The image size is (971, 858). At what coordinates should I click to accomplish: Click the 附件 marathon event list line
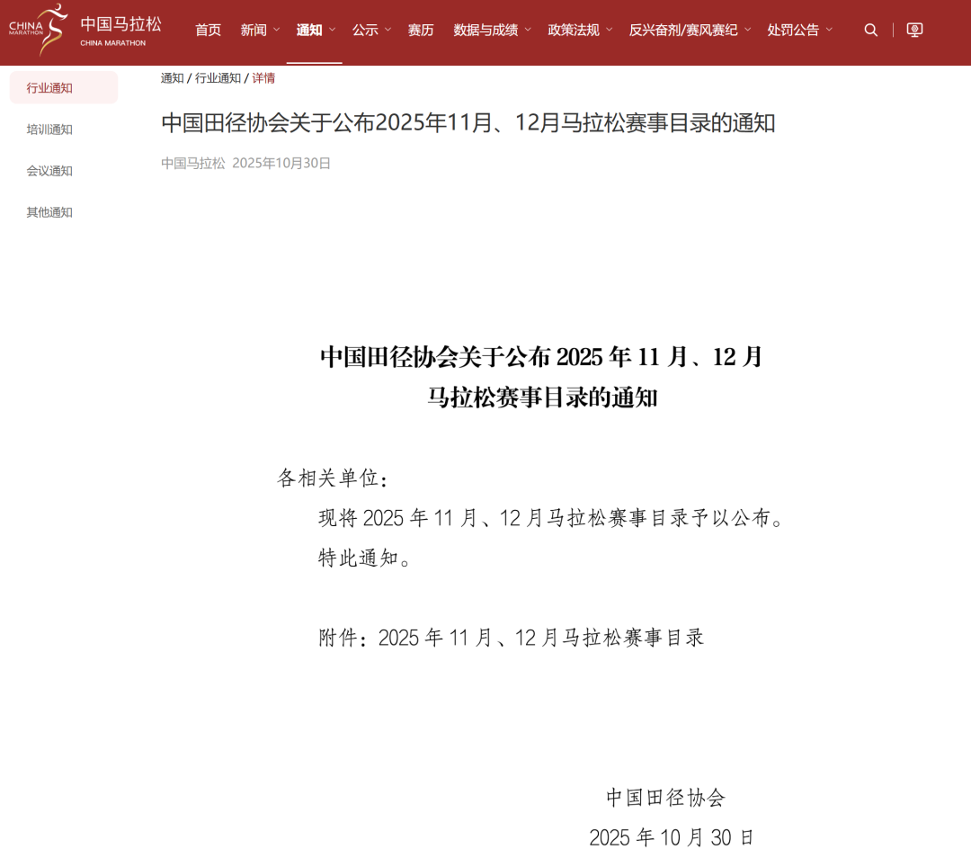[512, 638]
